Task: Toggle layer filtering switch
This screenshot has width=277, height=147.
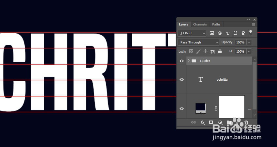Action: tap(251, 33)
